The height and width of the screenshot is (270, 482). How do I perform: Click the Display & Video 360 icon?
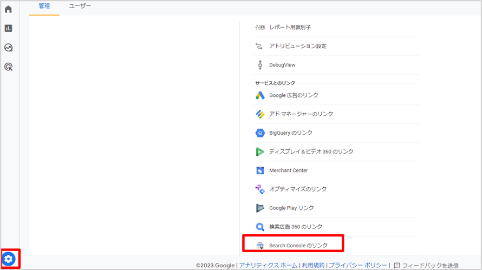pyautogui.click(x=260, y=152)
